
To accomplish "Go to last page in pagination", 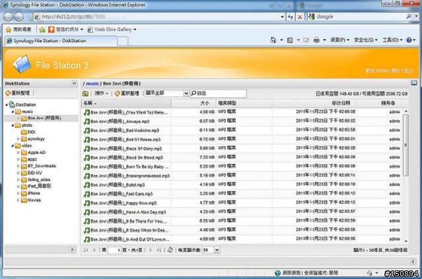I will [159, 250].
